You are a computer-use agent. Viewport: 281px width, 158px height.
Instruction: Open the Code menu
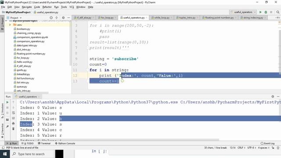37,7
